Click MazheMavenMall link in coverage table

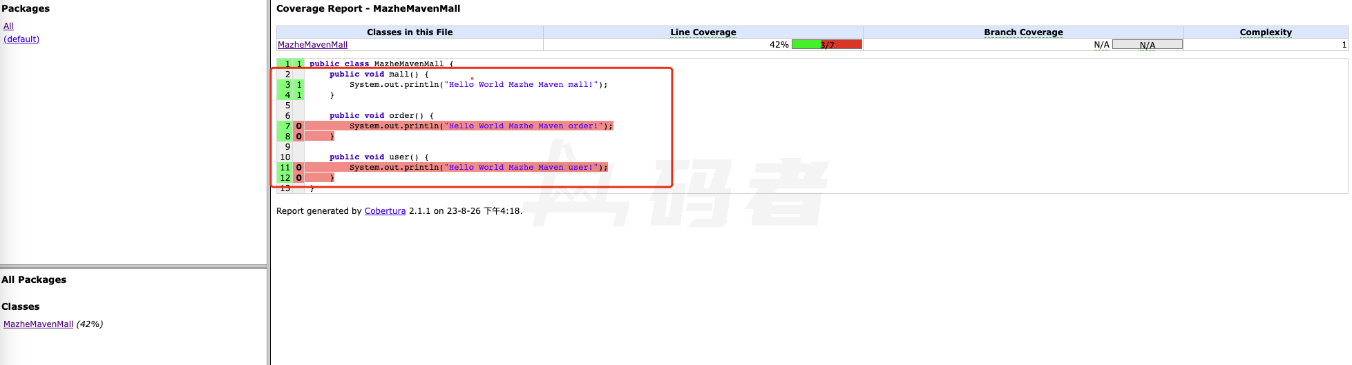(312, 45)
